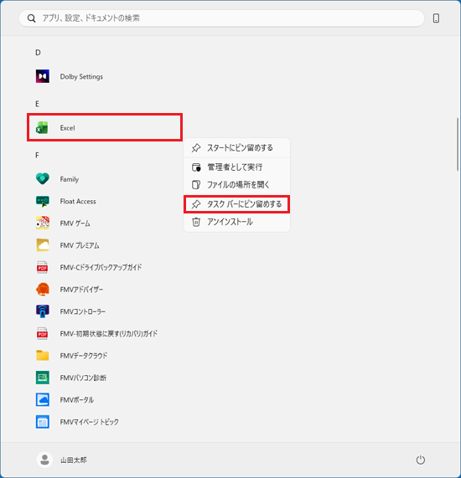Launch the FMVコントローラー icon
The image size is (461, 478).
[x=43, y=311]
